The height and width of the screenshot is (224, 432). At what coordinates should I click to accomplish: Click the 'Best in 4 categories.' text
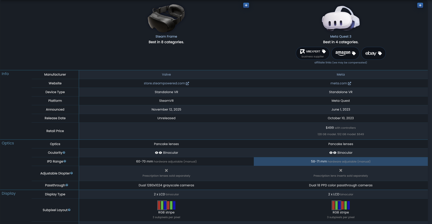[341, 42]
